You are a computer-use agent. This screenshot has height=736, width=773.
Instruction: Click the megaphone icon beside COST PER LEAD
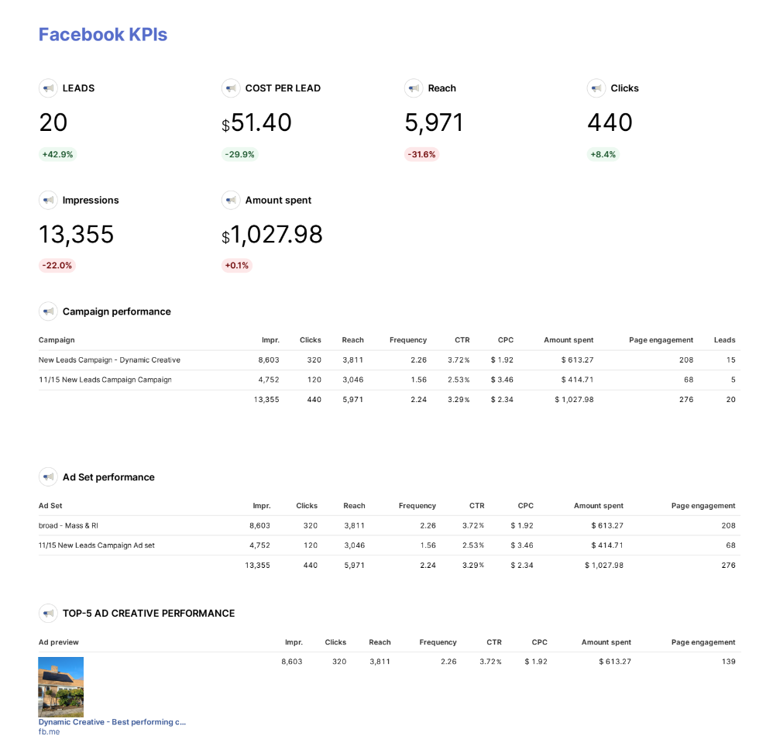(x=231, y=88)
